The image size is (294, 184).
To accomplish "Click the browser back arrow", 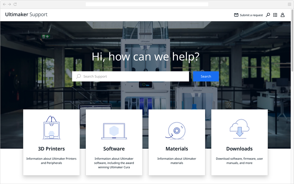I will click(x=5, y=4).
